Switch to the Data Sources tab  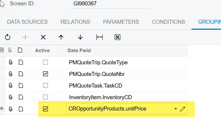[27, 22]
